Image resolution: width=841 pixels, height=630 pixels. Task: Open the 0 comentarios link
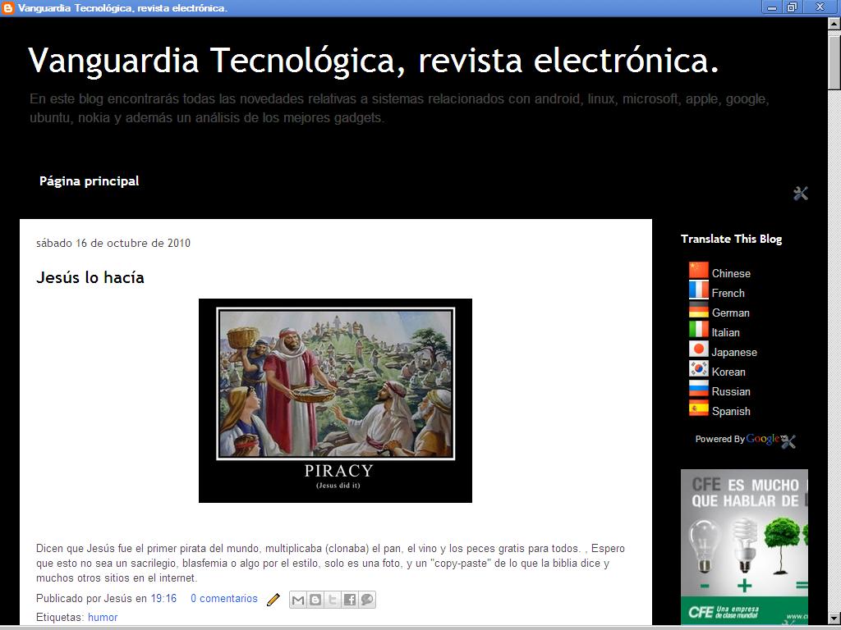click(x=224, y=598)
